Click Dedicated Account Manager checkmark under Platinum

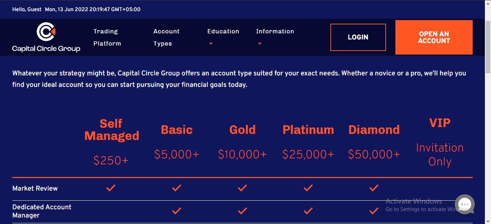308,211
